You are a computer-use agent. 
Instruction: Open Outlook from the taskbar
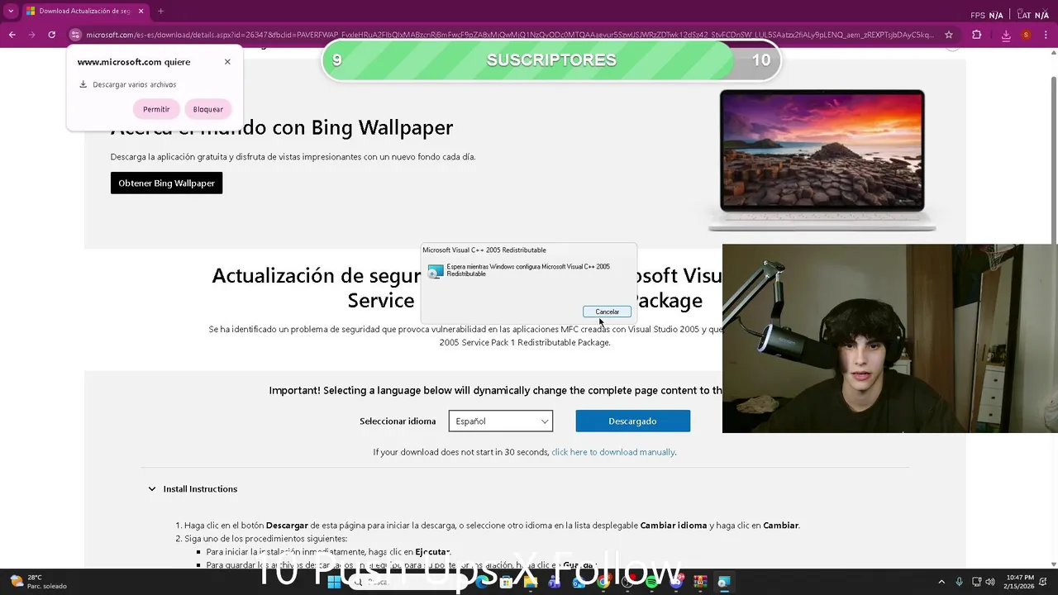coord(579,582)
